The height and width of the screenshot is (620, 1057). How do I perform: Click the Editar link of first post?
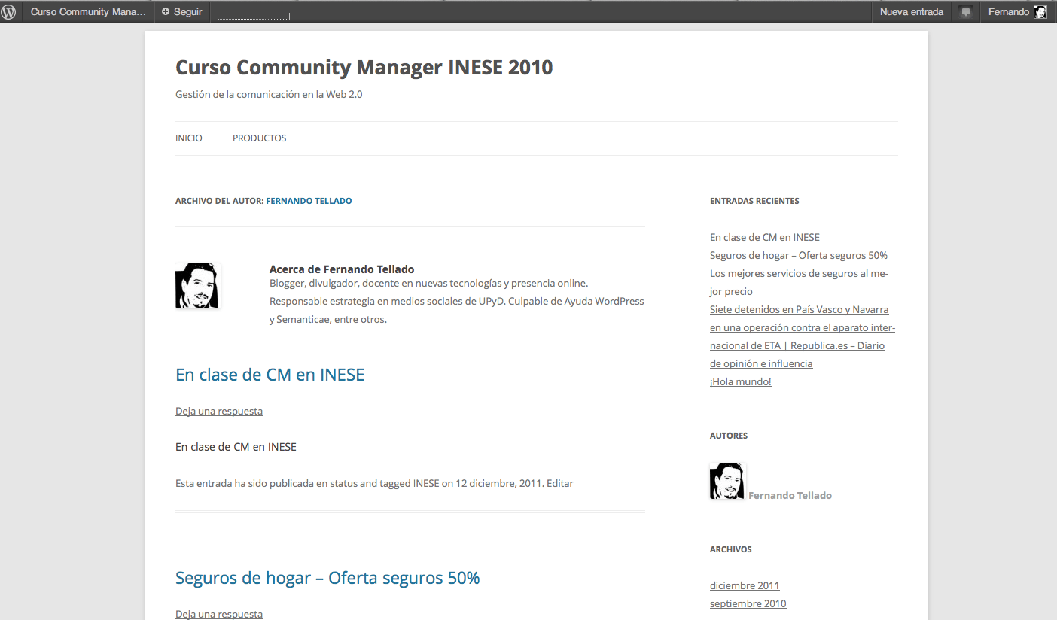coord(559,483)
